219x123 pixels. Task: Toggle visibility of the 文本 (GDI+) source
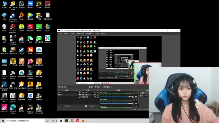tap(95, 92)
